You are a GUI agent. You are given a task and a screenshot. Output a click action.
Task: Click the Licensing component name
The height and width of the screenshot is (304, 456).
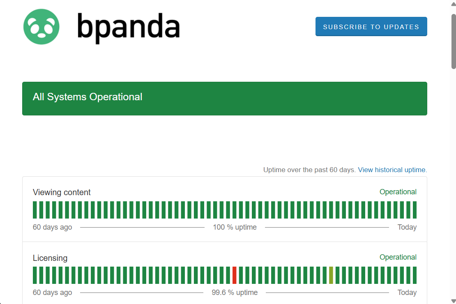click(50, 258)
